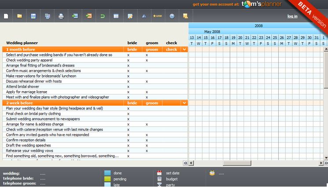The width and height of the screenshot is (328, 187).
Task: Print the wedding planner
Action: point(61,16)
